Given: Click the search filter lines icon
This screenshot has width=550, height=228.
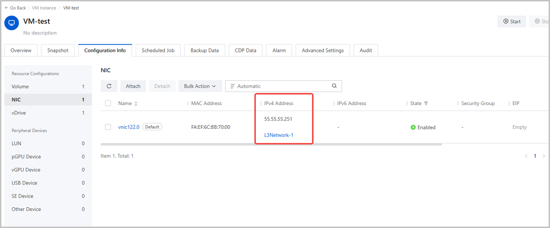Looking at the screenshot, I should [232, 86].
